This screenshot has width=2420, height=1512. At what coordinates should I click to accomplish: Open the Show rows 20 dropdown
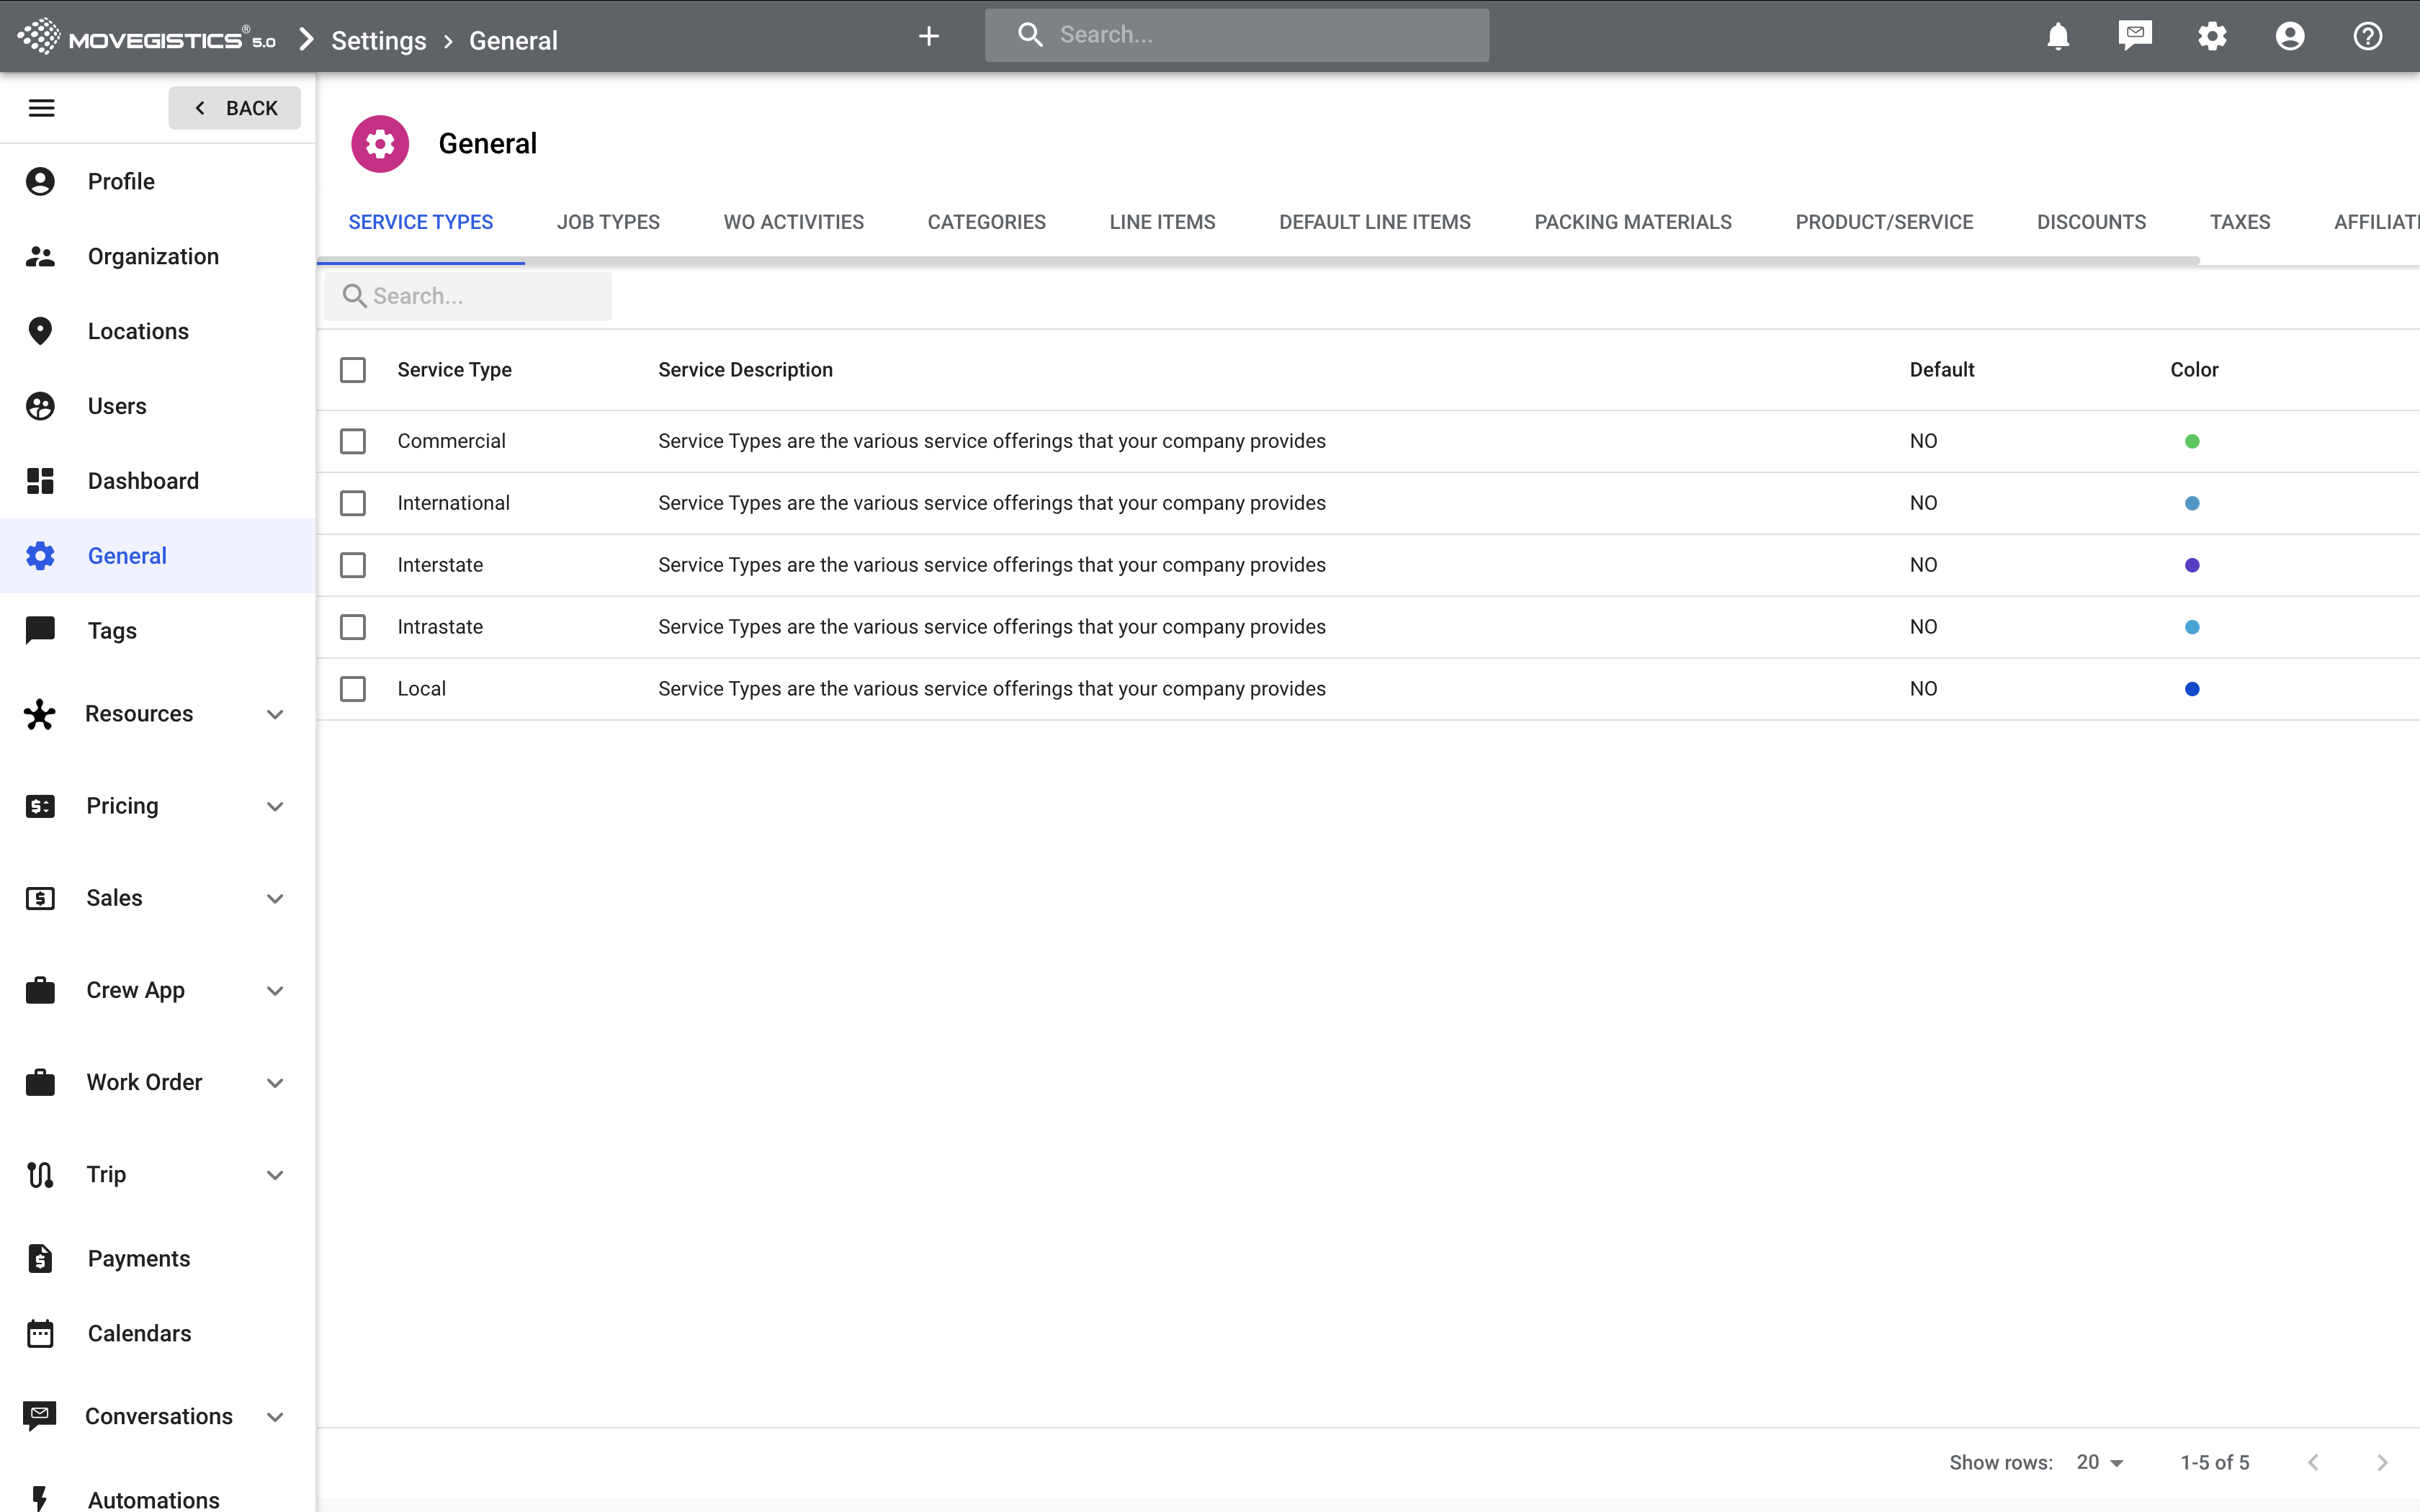point(2099,1462)
